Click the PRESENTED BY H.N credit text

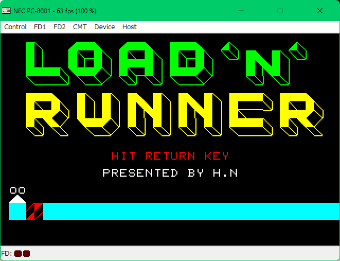click(170, 173)
